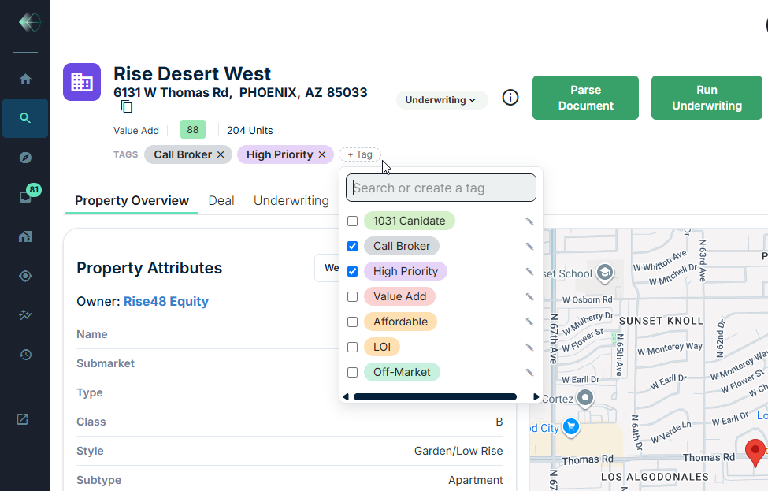
Task: Open the History clock icon in sidebar
Action: click(25, 355)
